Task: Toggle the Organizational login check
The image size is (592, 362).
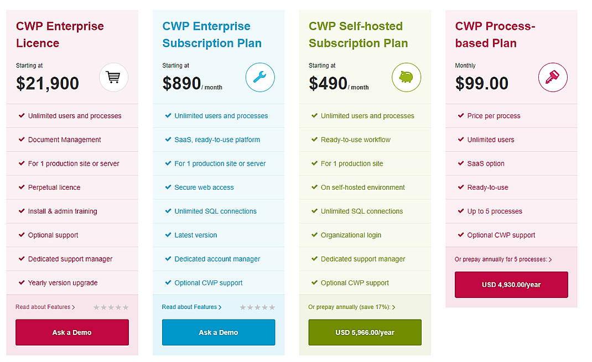Action: coord(314,235)
